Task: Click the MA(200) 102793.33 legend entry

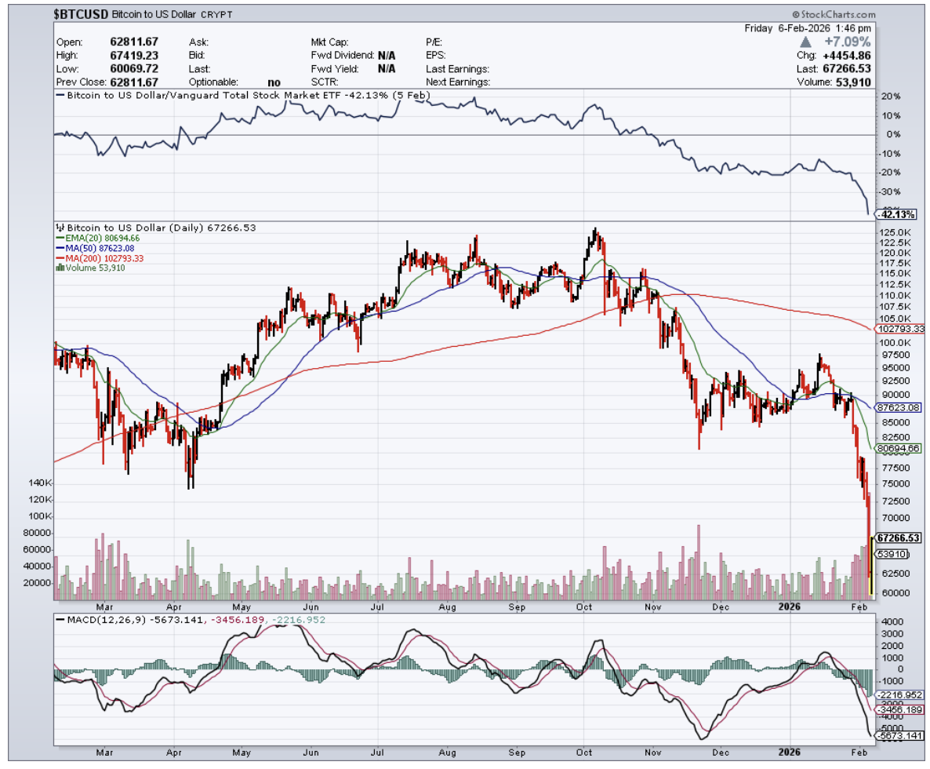Action: point(101,258)
